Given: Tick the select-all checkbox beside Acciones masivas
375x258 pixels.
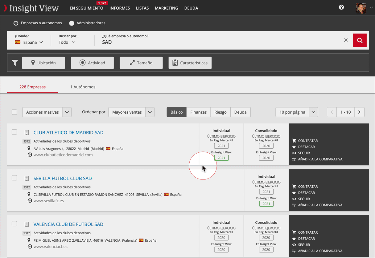Looking at the screenshot, I should point(14,112).
